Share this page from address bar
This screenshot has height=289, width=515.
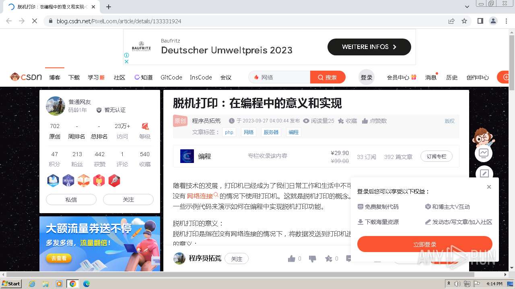(451, 21)
